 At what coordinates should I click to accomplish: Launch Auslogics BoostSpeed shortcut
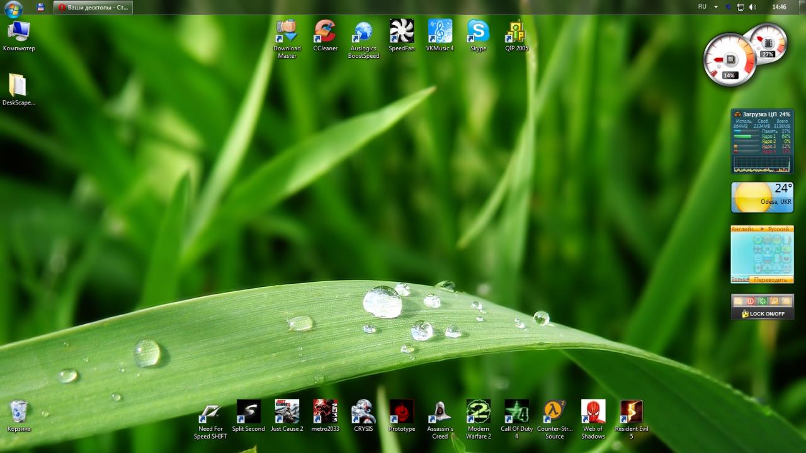pyautogui.click(x=364, y=39)
